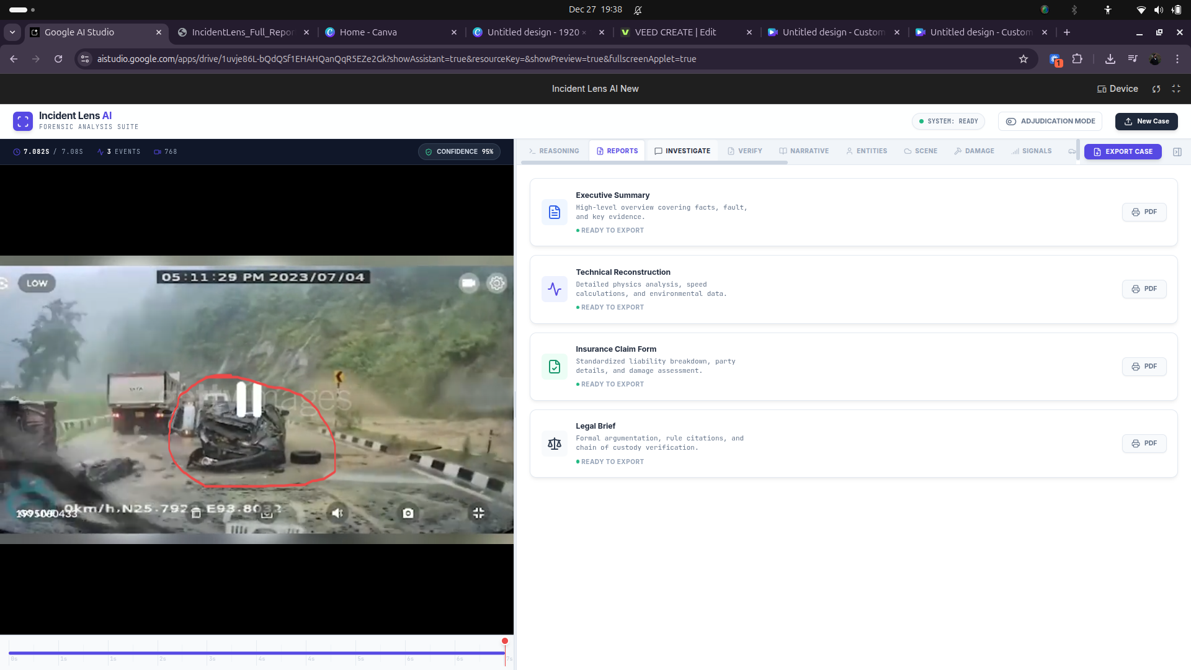Screen dimensions: 1191x670
Task: Expand the browser tab search dropdown
Action: [12, 32]
